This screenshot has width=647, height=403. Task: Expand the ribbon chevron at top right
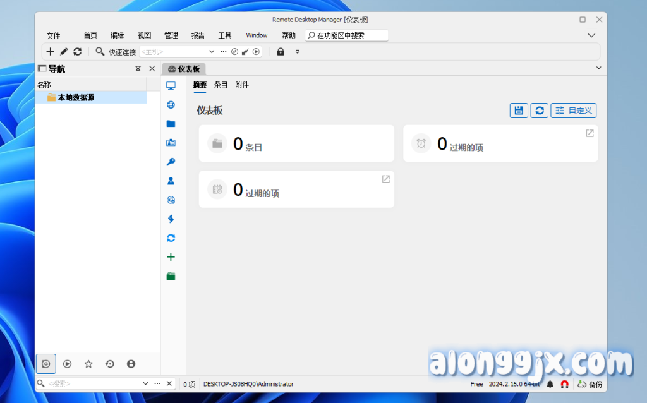(591, 35)
